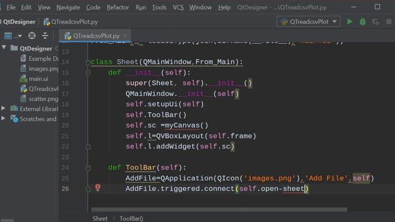The height and width of the screenshot is (222, 395).
Task: Select main.ui in project tree
Action: coord(34,79)
